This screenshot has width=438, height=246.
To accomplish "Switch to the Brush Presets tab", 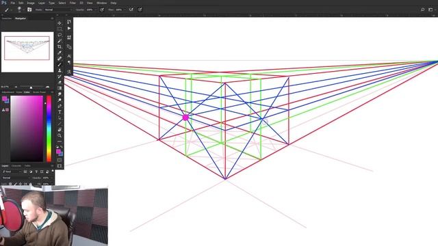I will click(x=40, y=92).
